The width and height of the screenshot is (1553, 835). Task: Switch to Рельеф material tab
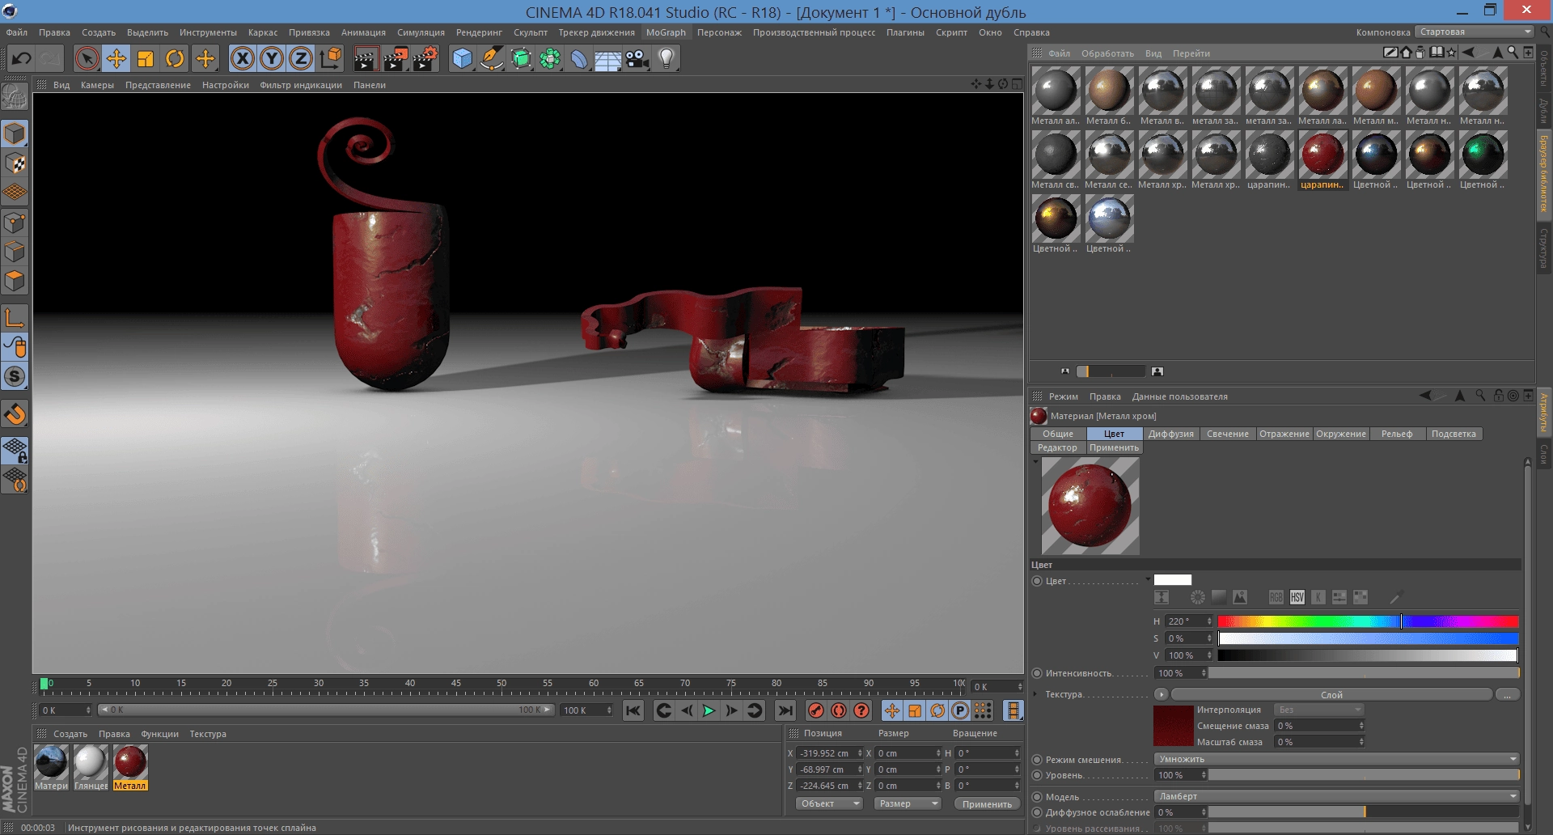tap(1397, 434)
